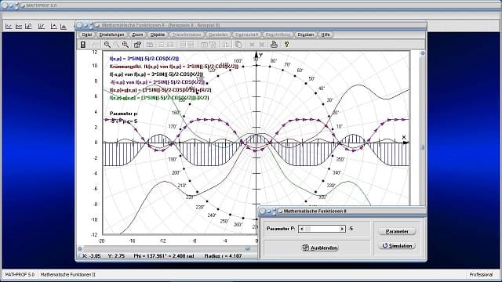Open the Datei menu

tap(87, 34)
